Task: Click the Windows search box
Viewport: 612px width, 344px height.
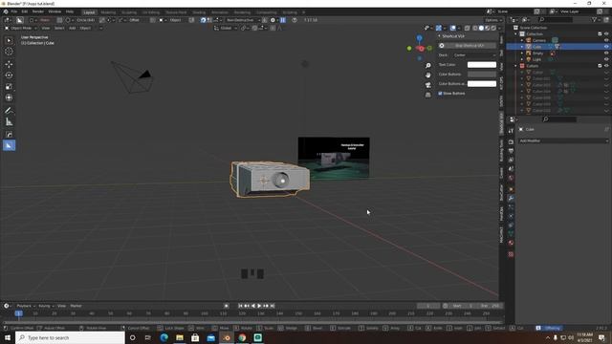Action: tap(70, 337)
